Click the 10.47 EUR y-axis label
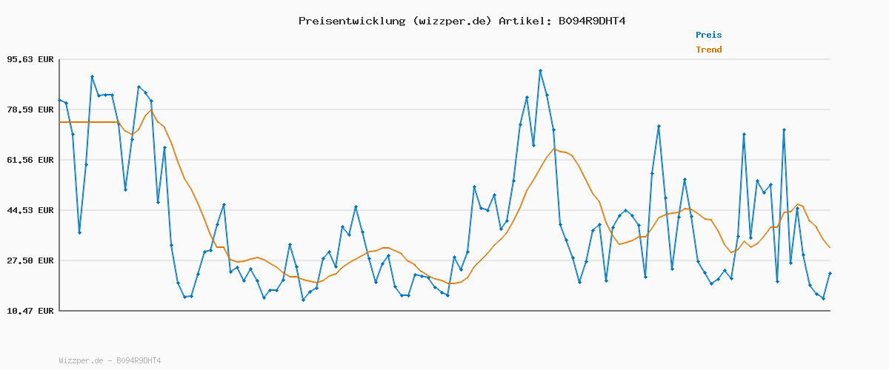889x370 pixels. [x=30, y=311]
